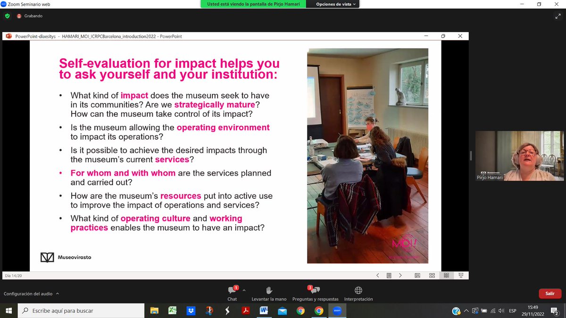
Task: Click the side panel grip beside the video
Action: pyautogui.click(x=472, y=155)
